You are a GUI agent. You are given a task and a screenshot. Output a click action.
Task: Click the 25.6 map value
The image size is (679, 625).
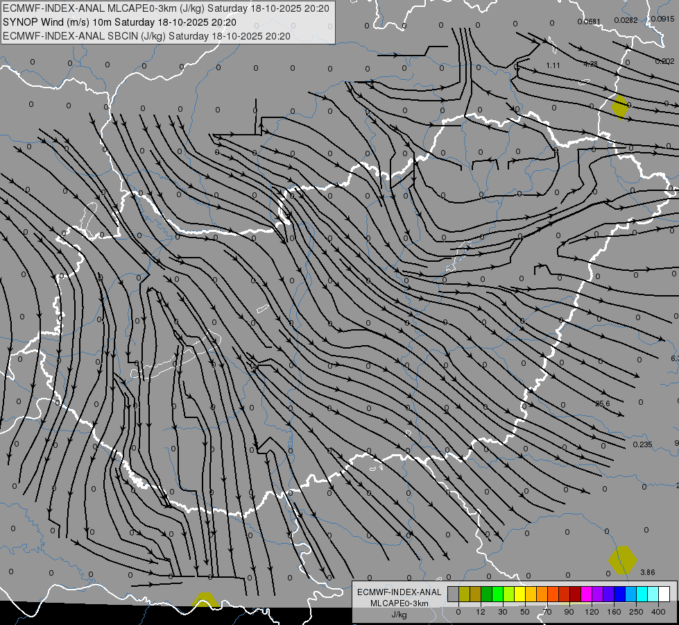(602, 403)
